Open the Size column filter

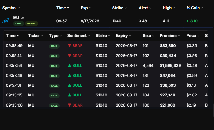(153, 36)
